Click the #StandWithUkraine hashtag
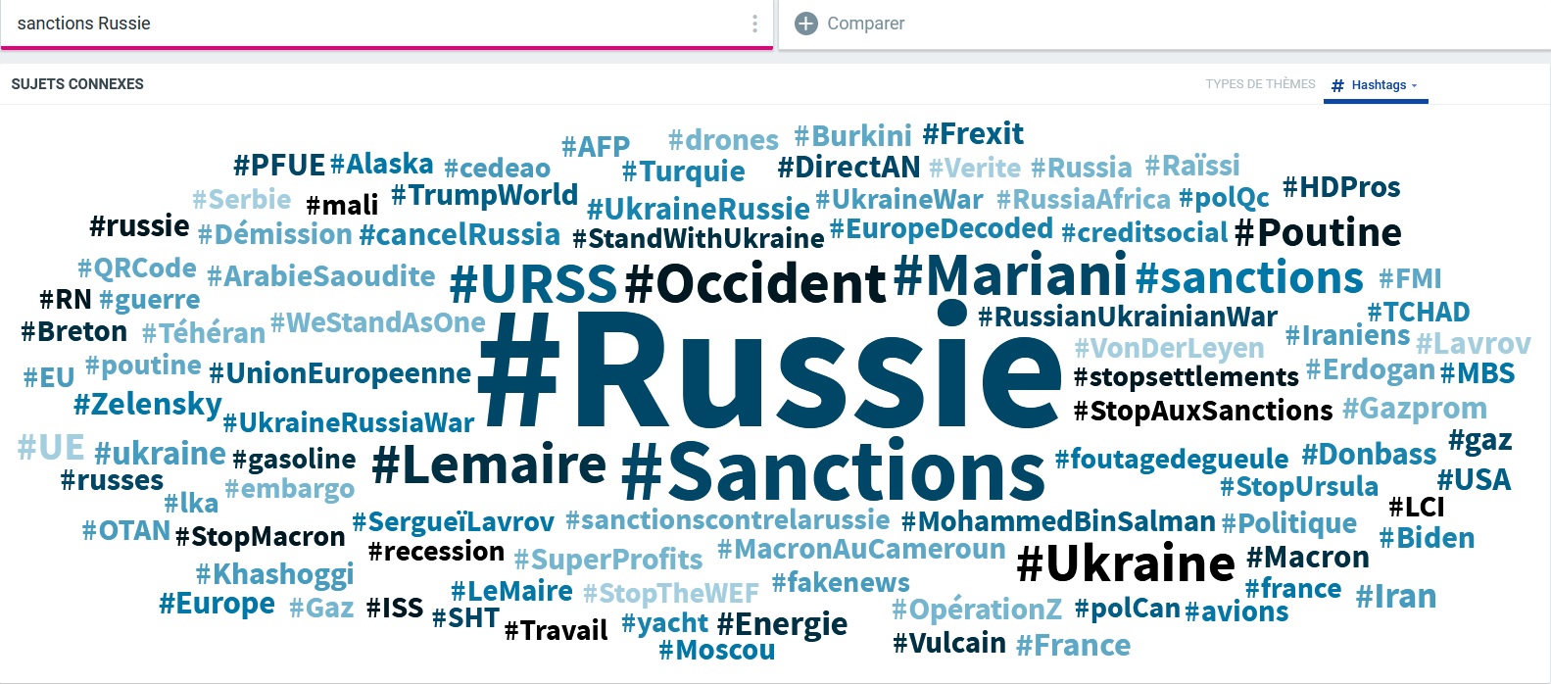 (699, 239)
